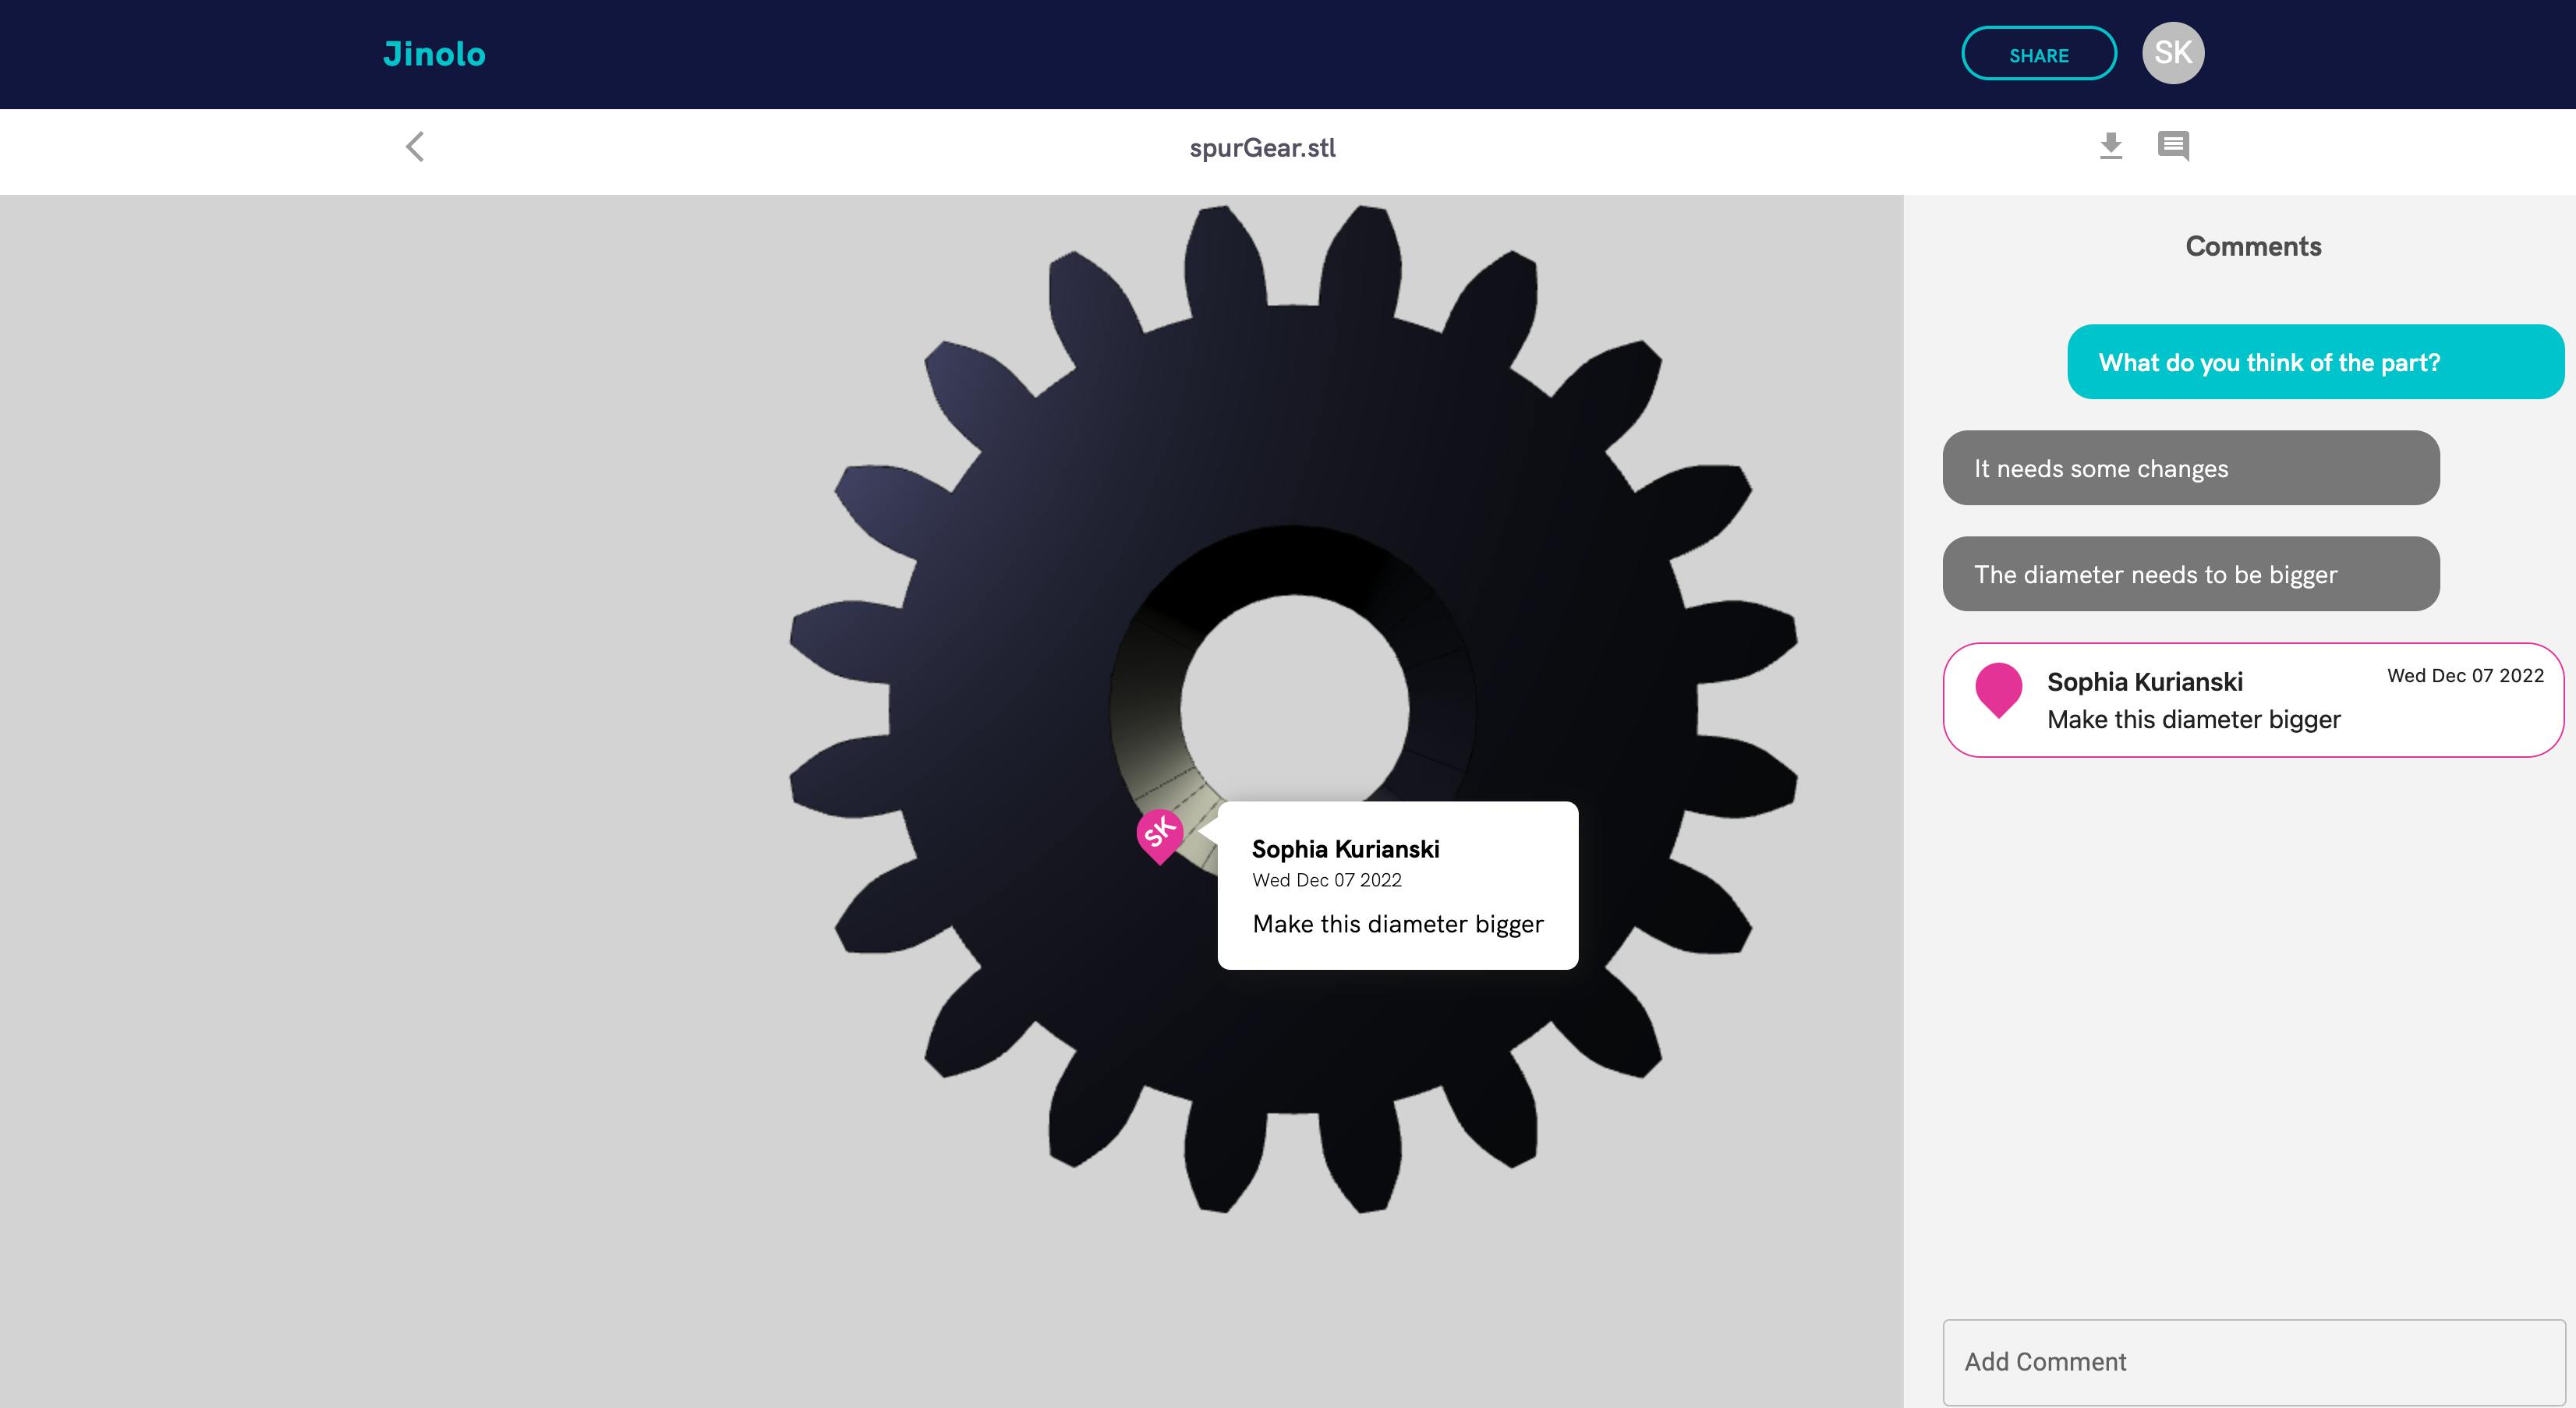2576x1408 pixels.
Task: Click the SHARE button
Action: (2039, 54)
